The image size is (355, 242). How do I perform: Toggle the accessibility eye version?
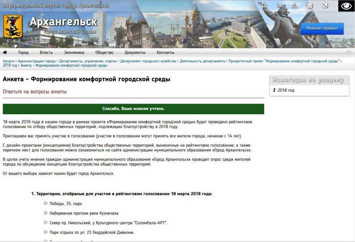347,6
